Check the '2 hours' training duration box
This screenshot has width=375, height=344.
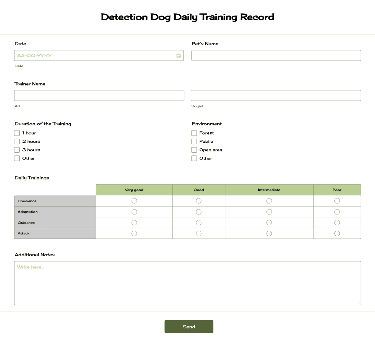[17, 141]
